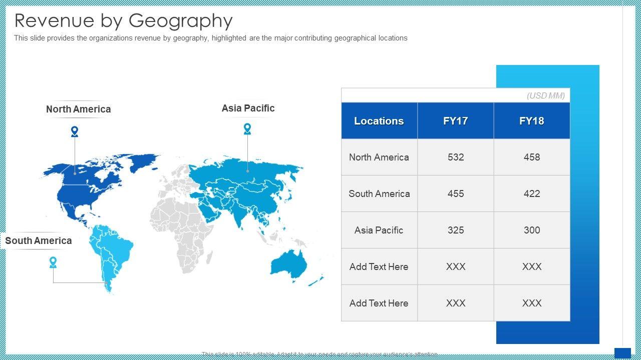Select the Locations table header cell
The height and width of the screenshot is (360, 641).
coord(379,121)
